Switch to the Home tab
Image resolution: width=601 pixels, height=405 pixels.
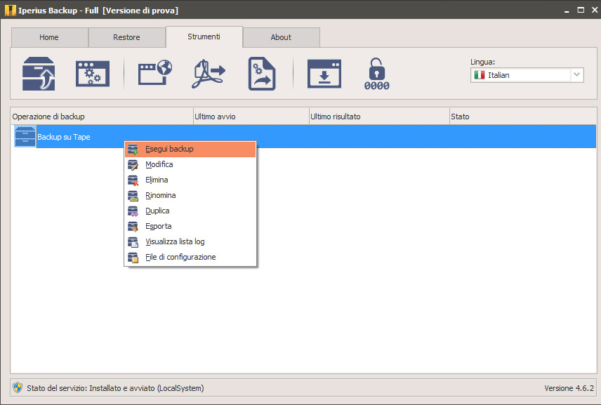[x=49, y=37]
